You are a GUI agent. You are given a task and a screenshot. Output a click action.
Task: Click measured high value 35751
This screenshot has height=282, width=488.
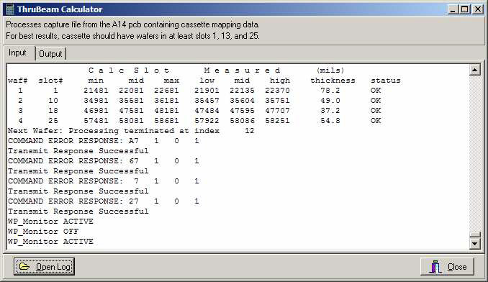coord(277,101)
